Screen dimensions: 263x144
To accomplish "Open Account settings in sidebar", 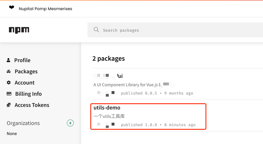I will point(24,83).
